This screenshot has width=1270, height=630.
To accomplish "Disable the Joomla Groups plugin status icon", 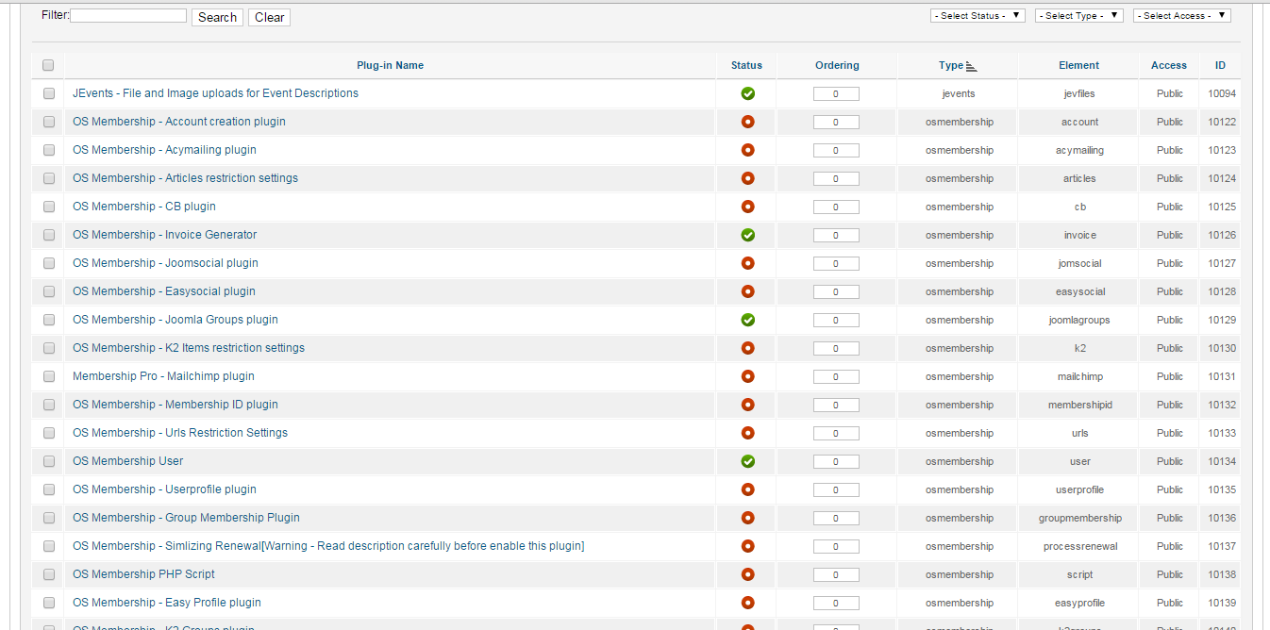I will pos(747,320).
